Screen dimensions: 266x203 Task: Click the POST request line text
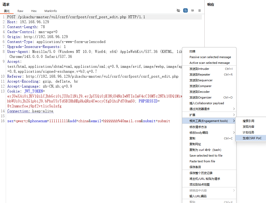point(76,17)
